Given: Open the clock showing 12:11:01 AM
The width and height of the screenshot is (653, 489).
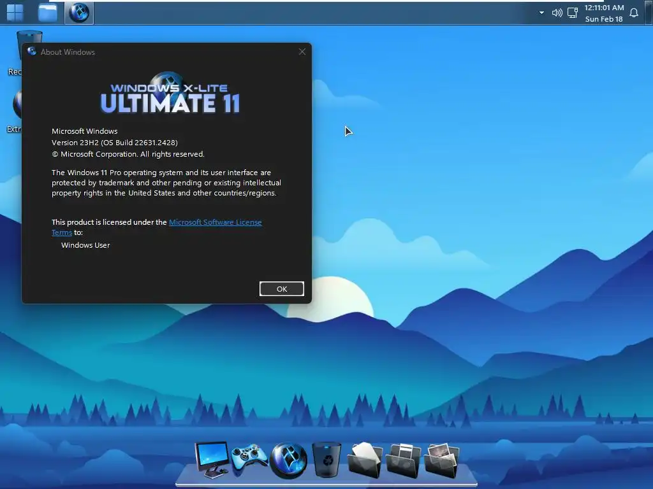Looking at the screenshot, I should tap(604, 8).
